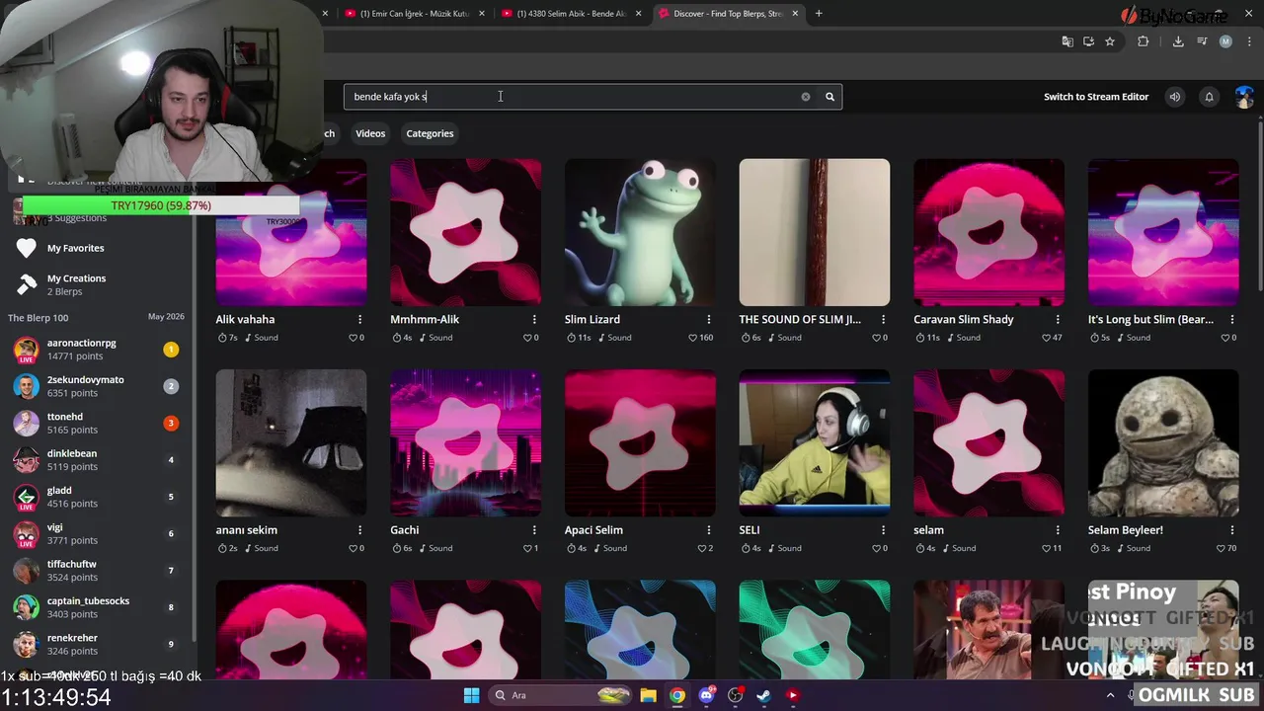Viewport: 1264px width, 711px height.
Task: Open Steam from the taskbar
Action: (763, 695)
